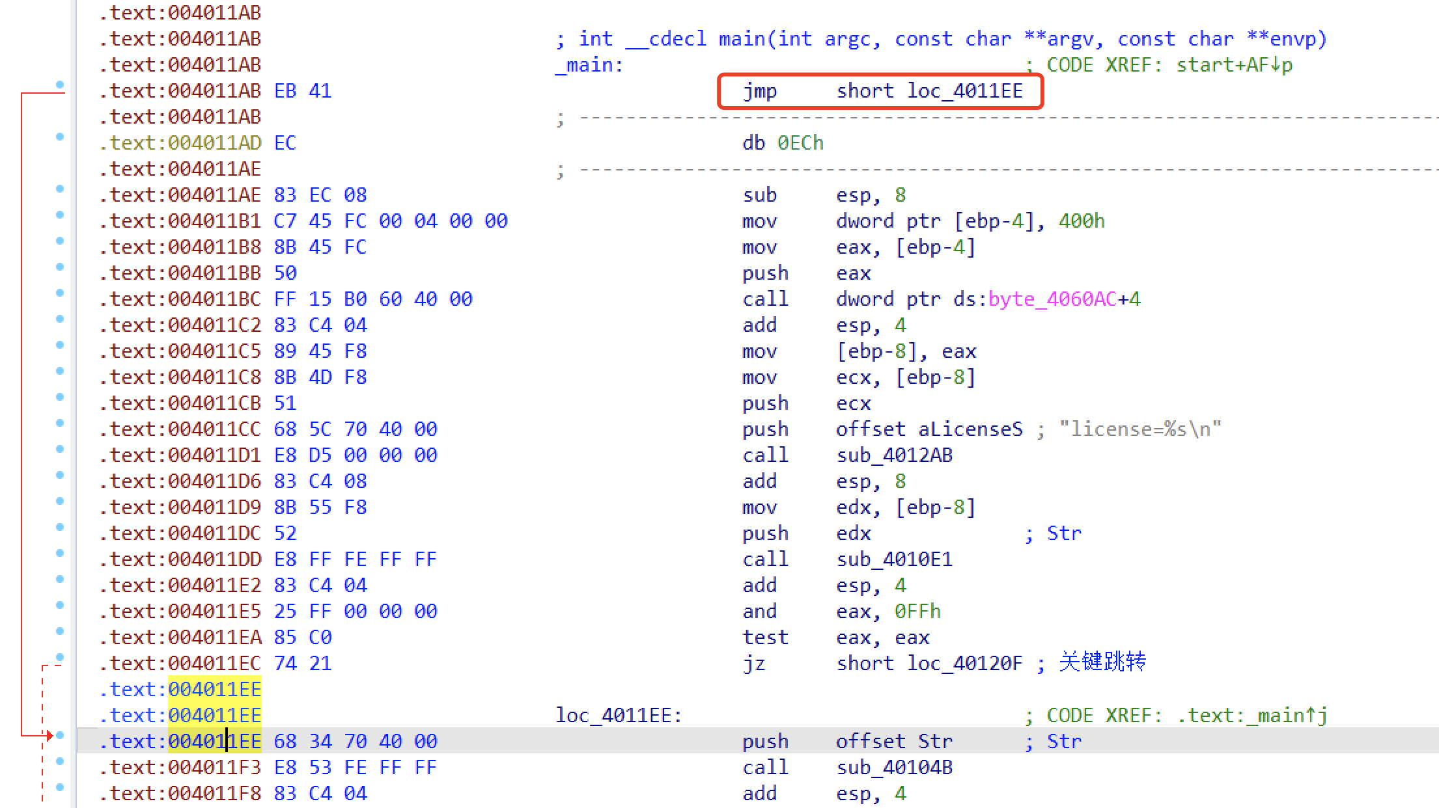Image resolution: width=1439 pixels, height=808 pixels.
Task: Click the Chinese comment 关键跳转
Action: (x=1102, y=662)
